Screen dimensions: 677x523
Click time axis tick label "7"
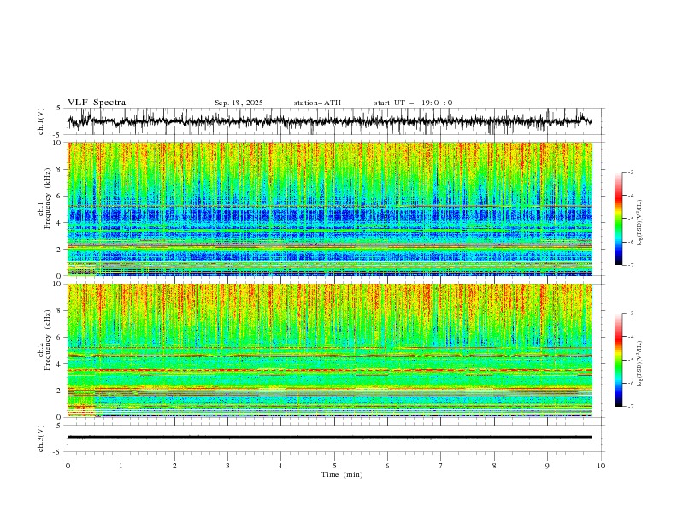(x=441, y=466)
